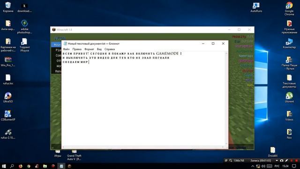This screenshot has height=169, width=300.
Task: Open the Картинки на рабочий с... desktop folder
Action: (8, 45)
